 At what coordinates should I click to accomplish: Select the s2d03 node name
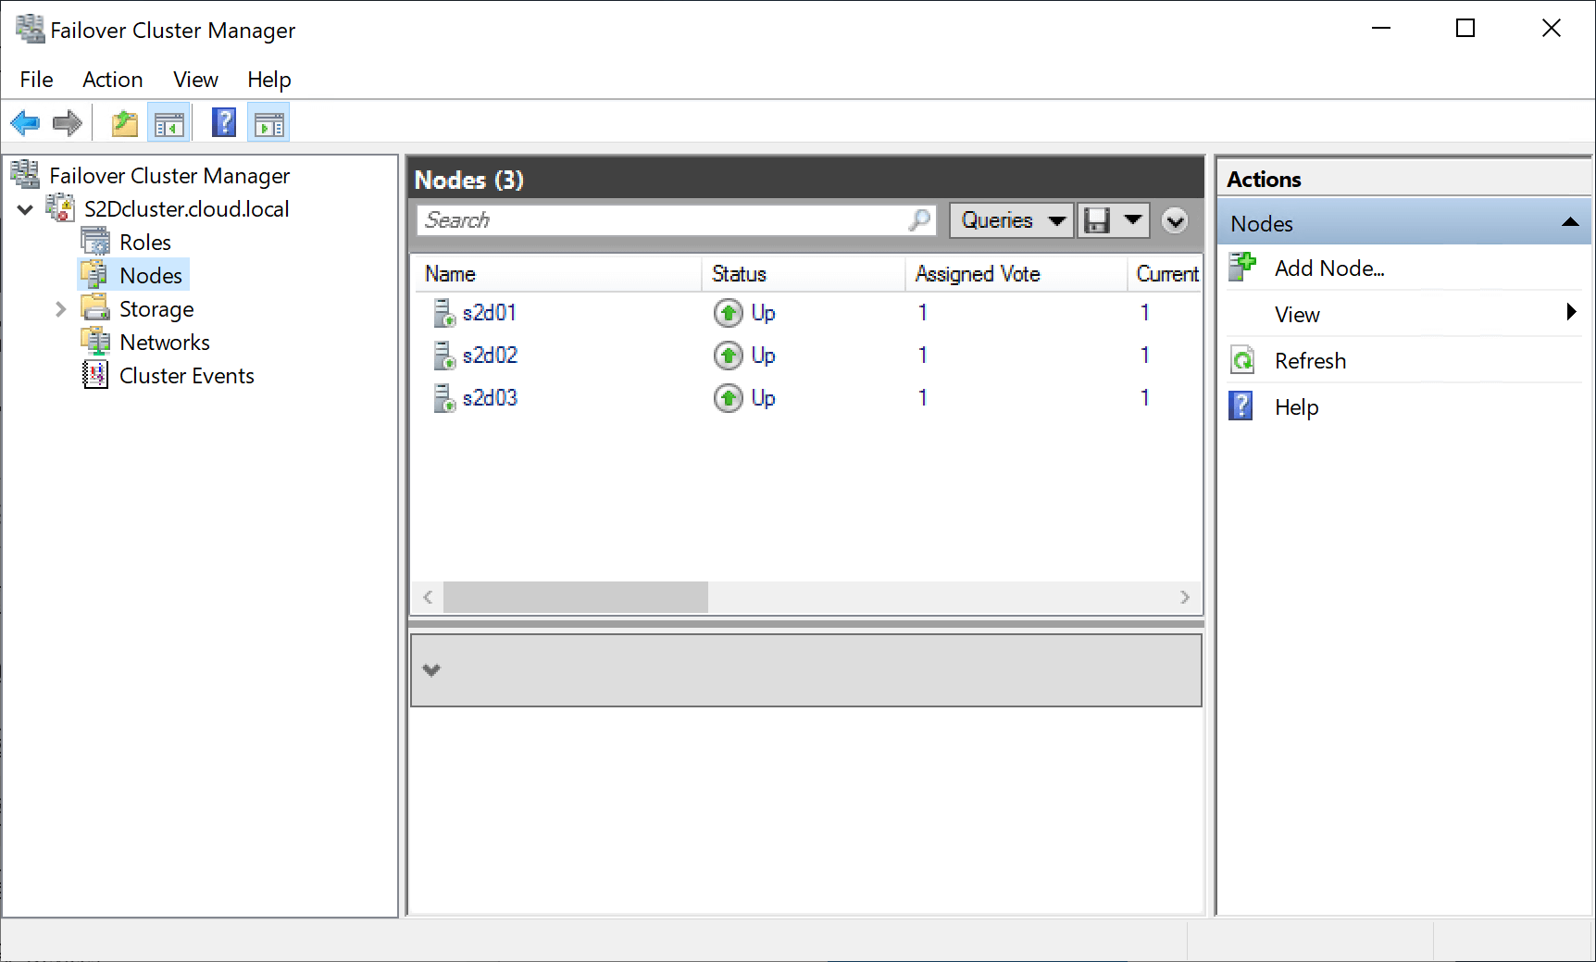pos(490,398)
